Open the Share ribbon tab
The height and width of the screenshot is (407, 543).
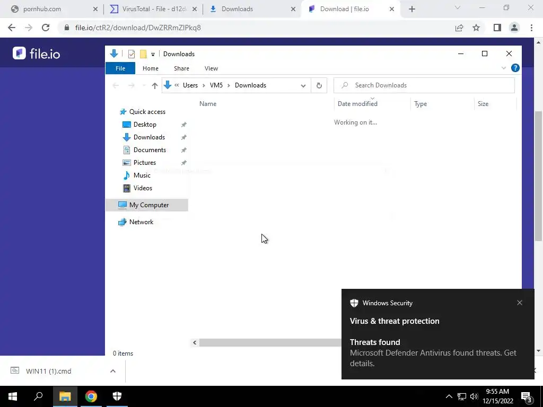(x=181, y=68)
